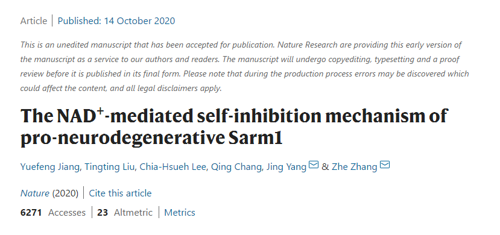500x235 pixels.
Task: Click the 6271 Accesses count
Action: (x=53, y=213)
